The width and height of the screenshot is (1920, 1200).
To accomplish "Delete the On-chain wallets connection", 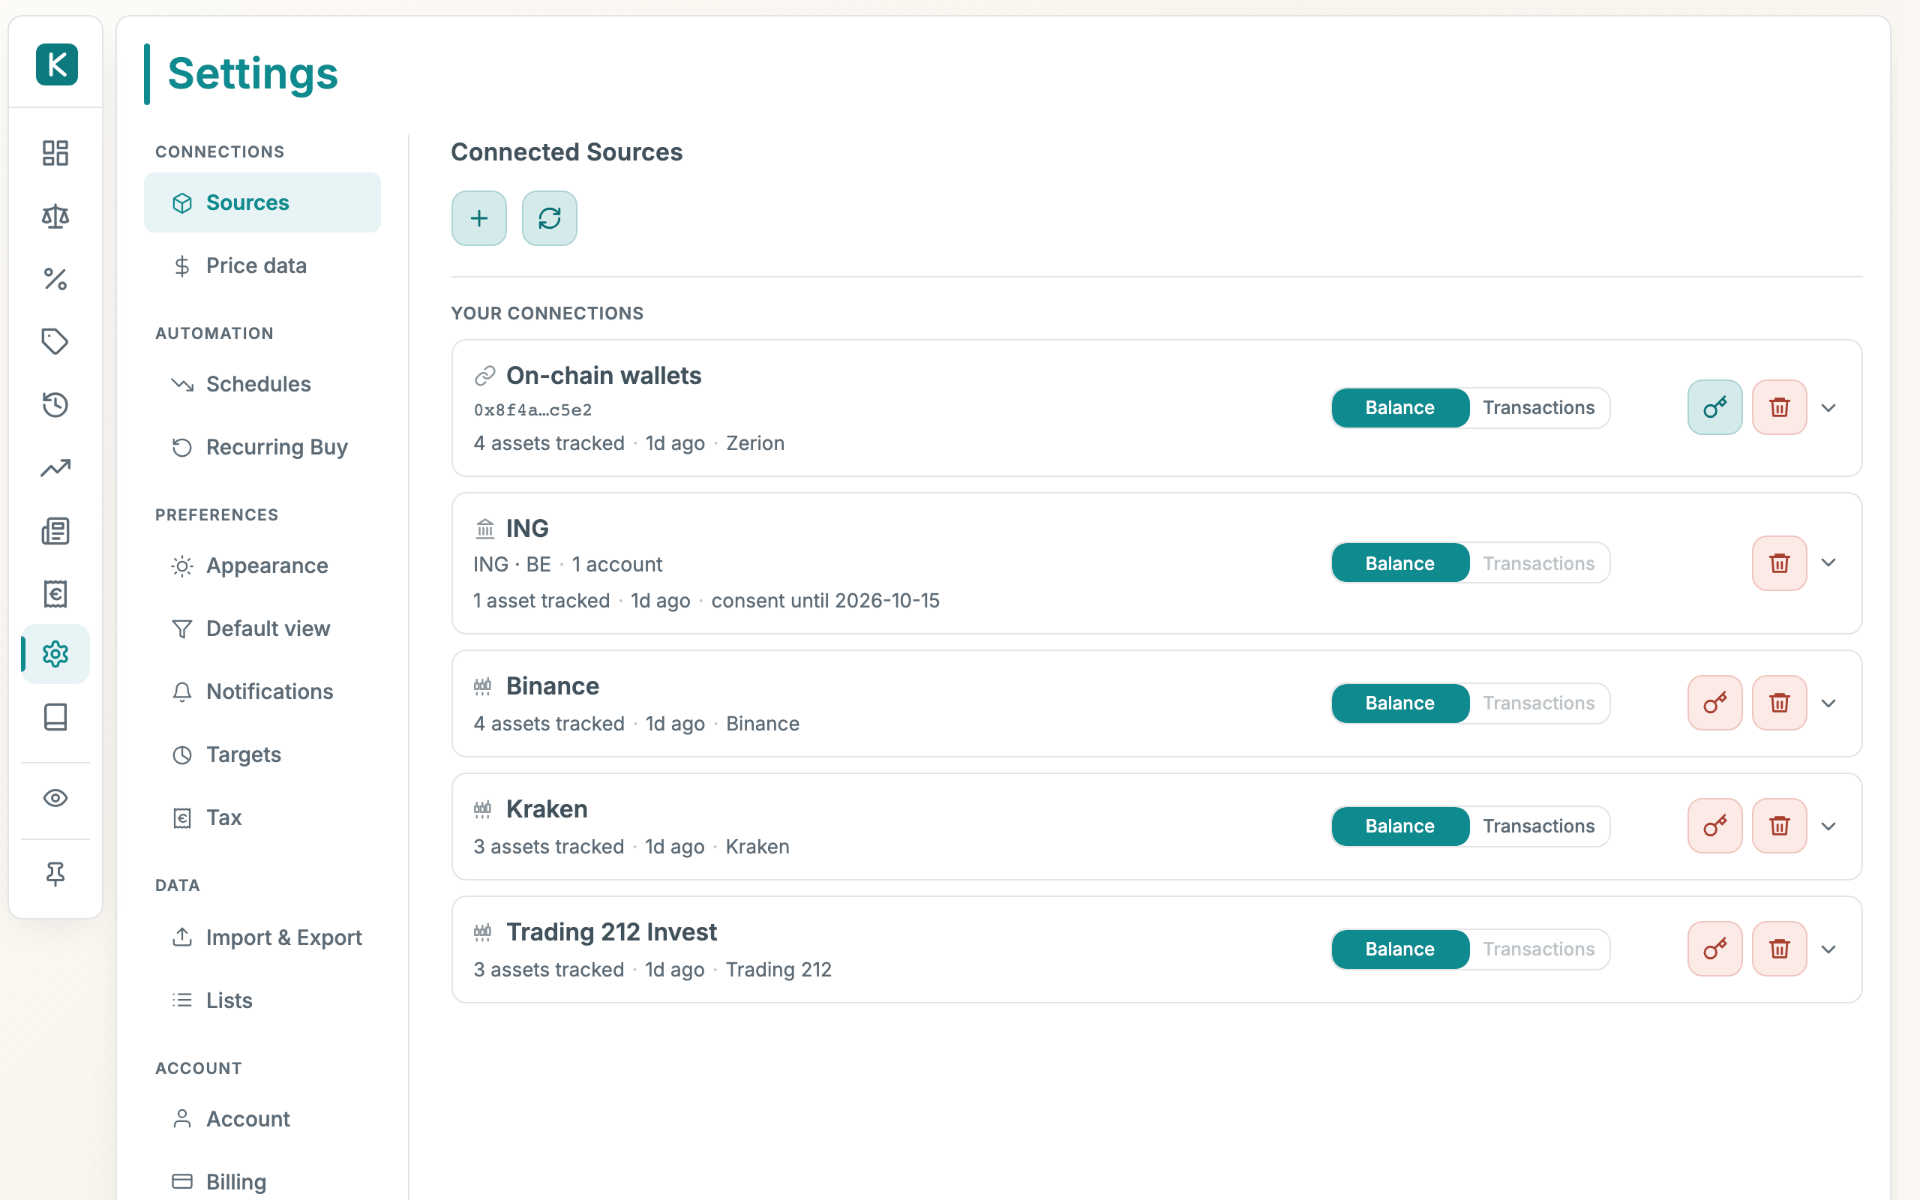I will pyautogui.click(x=1780, y=407).
